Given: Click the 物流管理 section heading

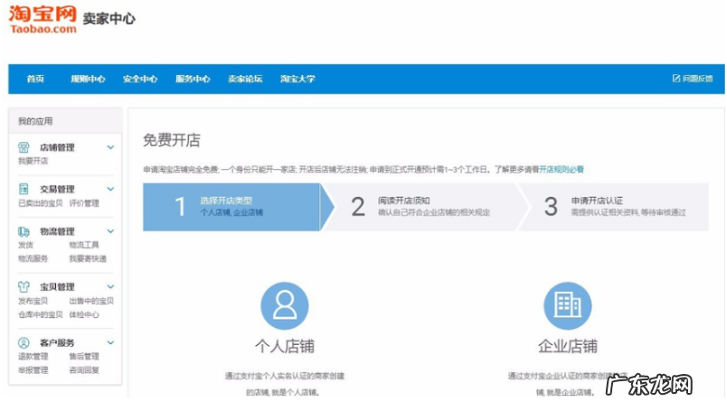Looking at the screenshot, I should (57, 231).
